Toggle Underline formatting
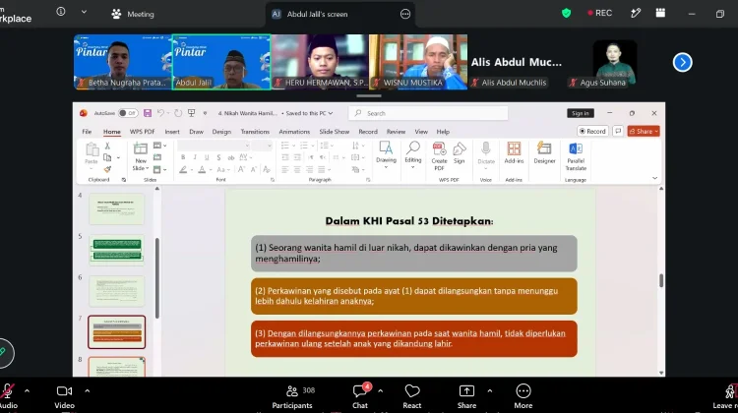738x413 pixels. (x=207, y=157)
